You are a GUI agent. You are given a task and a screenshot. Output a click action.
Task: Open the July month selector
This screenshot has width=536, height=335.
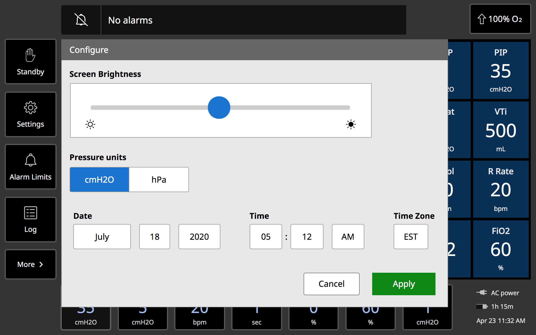[x=102, y=237]
